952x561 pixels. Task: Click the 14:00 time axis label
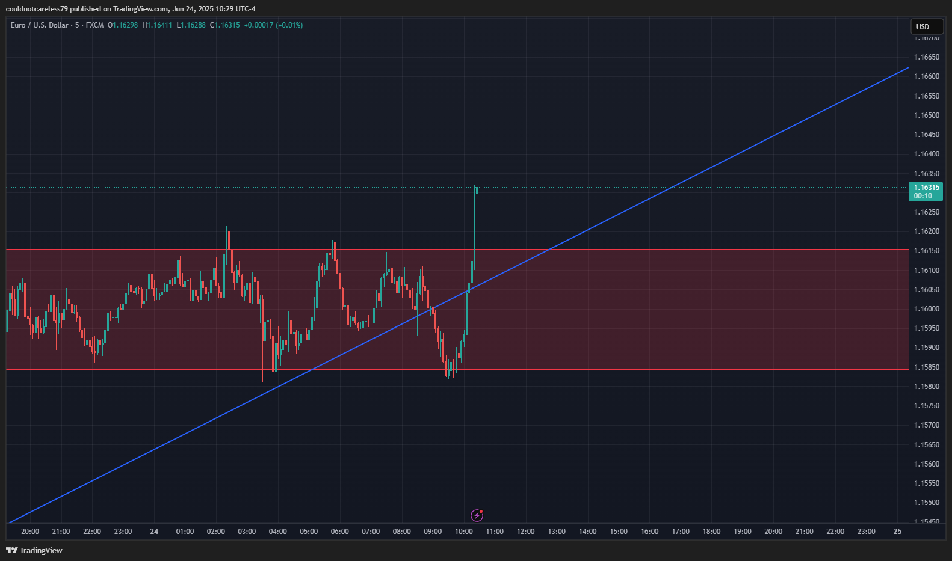click(588, 532)
